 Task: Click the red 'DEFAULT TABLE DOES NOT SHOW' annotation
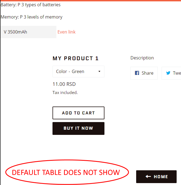click(x=66, y=172)
